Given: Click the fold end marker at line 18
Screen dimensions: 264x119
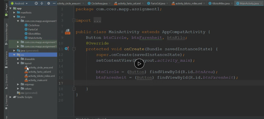Looking at the screenshot, I should tap(74, 88).
